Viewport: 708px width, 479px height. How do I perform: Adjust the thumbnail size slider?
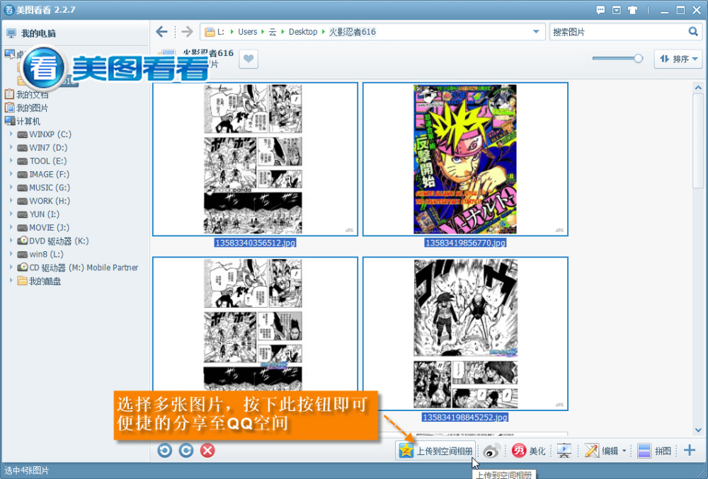638,58
